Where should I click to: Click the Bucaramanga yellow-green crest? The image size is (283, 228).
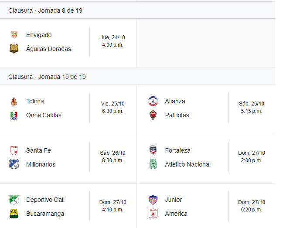pyautogui.click(x=14, y=214)
